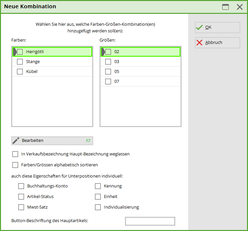This screenshot has width=248, height=231.
Task: Click the pencil icon on Bearbeiten
Action: [16, 141]
